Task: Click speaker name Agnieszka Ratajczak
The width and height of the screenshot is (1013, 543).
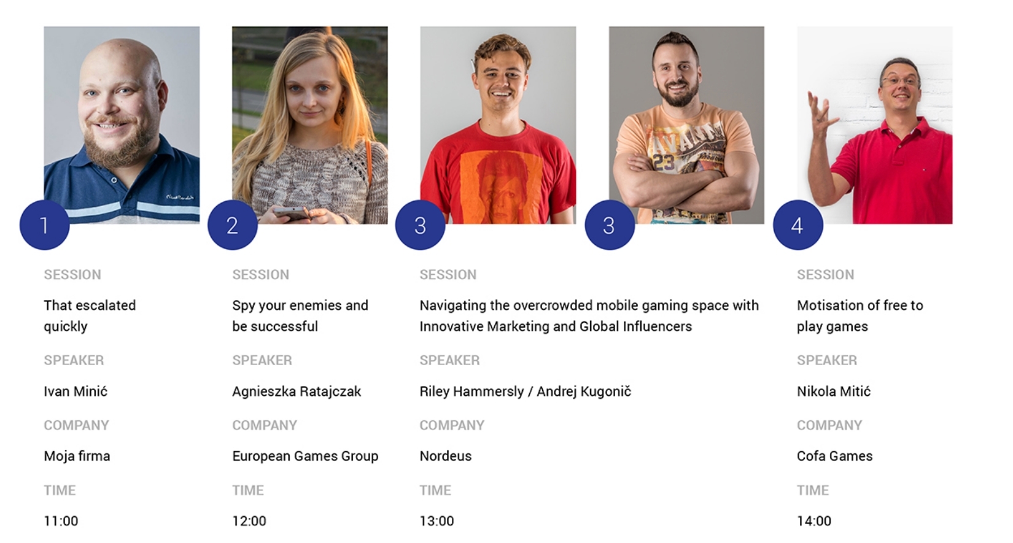Action: tap(297, 391)
